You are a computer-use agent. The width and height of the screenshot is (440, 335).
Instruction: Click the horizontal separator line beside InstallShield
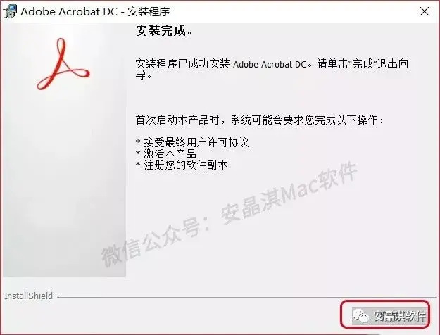click(247, 297)
